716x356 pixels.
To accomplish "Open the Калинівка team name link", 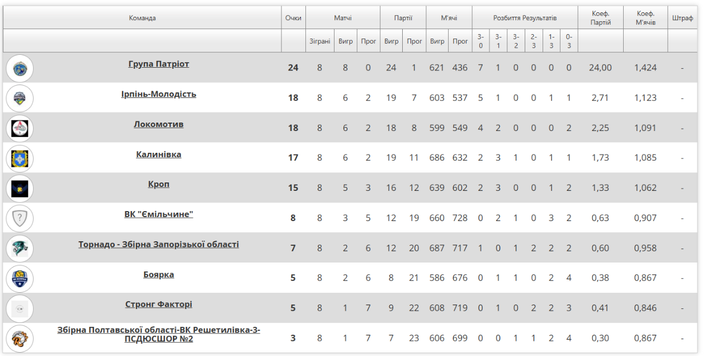I will coord(158,154).
